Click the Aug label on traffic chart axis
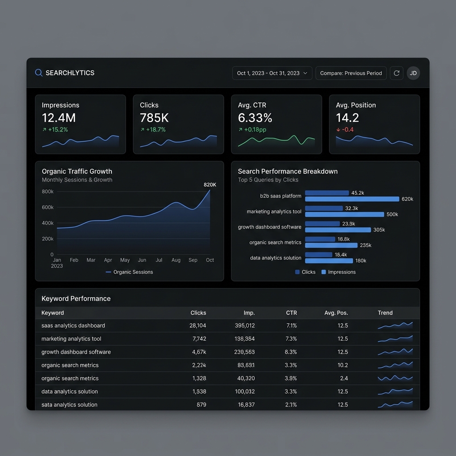 click(175, 260)
